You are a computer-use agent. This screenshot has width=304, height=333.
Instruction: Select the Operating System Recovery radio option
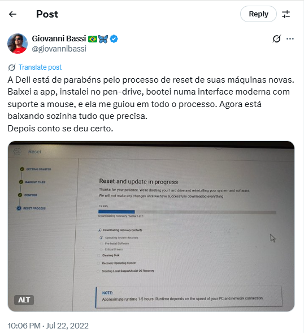tap(101, 238)
